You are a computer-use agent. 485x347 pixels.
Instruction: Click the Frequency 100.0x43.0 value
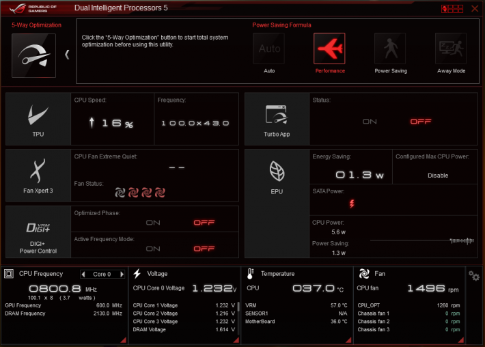coord(195,123)
